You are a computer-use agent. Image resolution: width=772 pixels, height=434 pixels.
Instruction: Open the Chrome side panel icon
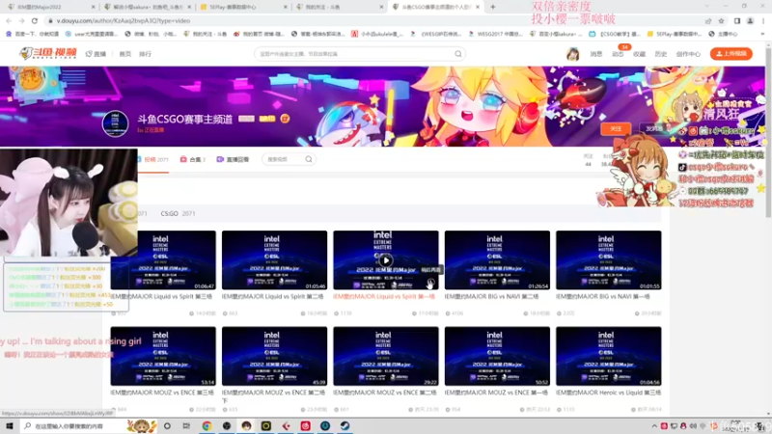click(737, 20)
